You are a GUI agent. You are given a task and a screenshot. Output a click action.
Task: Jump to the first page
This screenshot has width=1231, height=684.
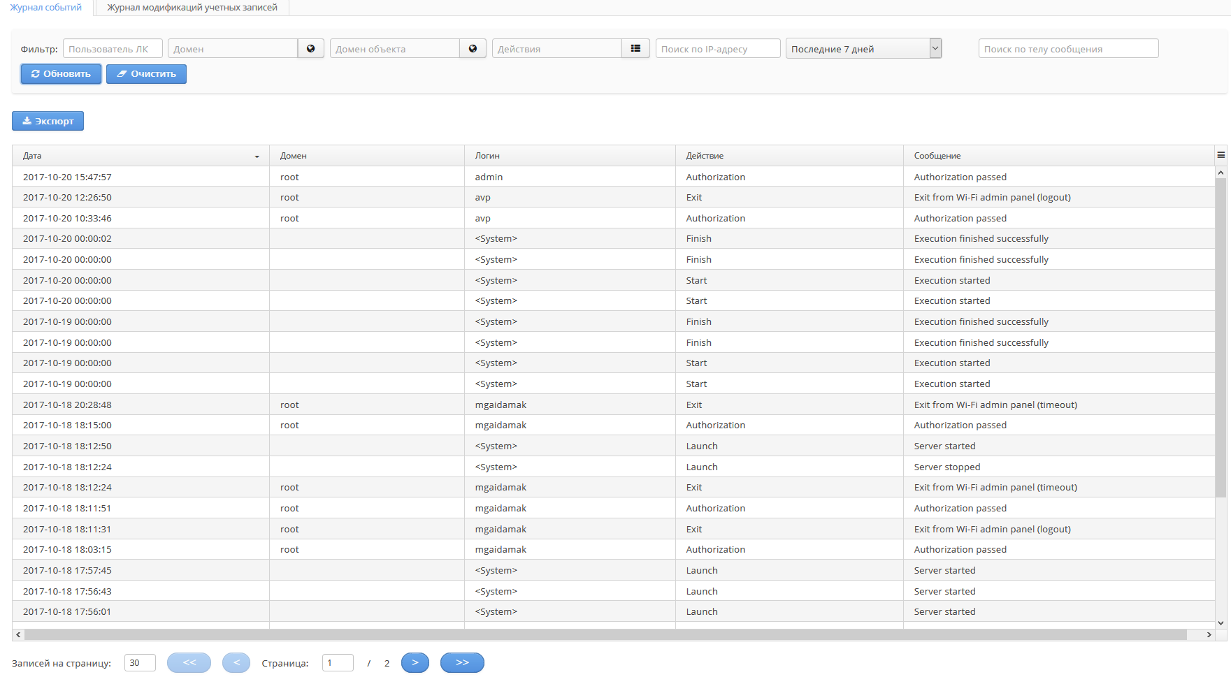coord(189,662)
